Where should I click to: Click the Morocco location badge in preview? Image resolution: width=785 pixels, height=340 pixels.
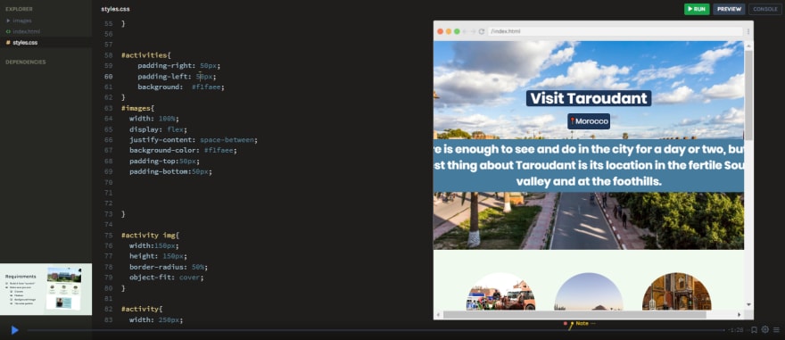589,121
